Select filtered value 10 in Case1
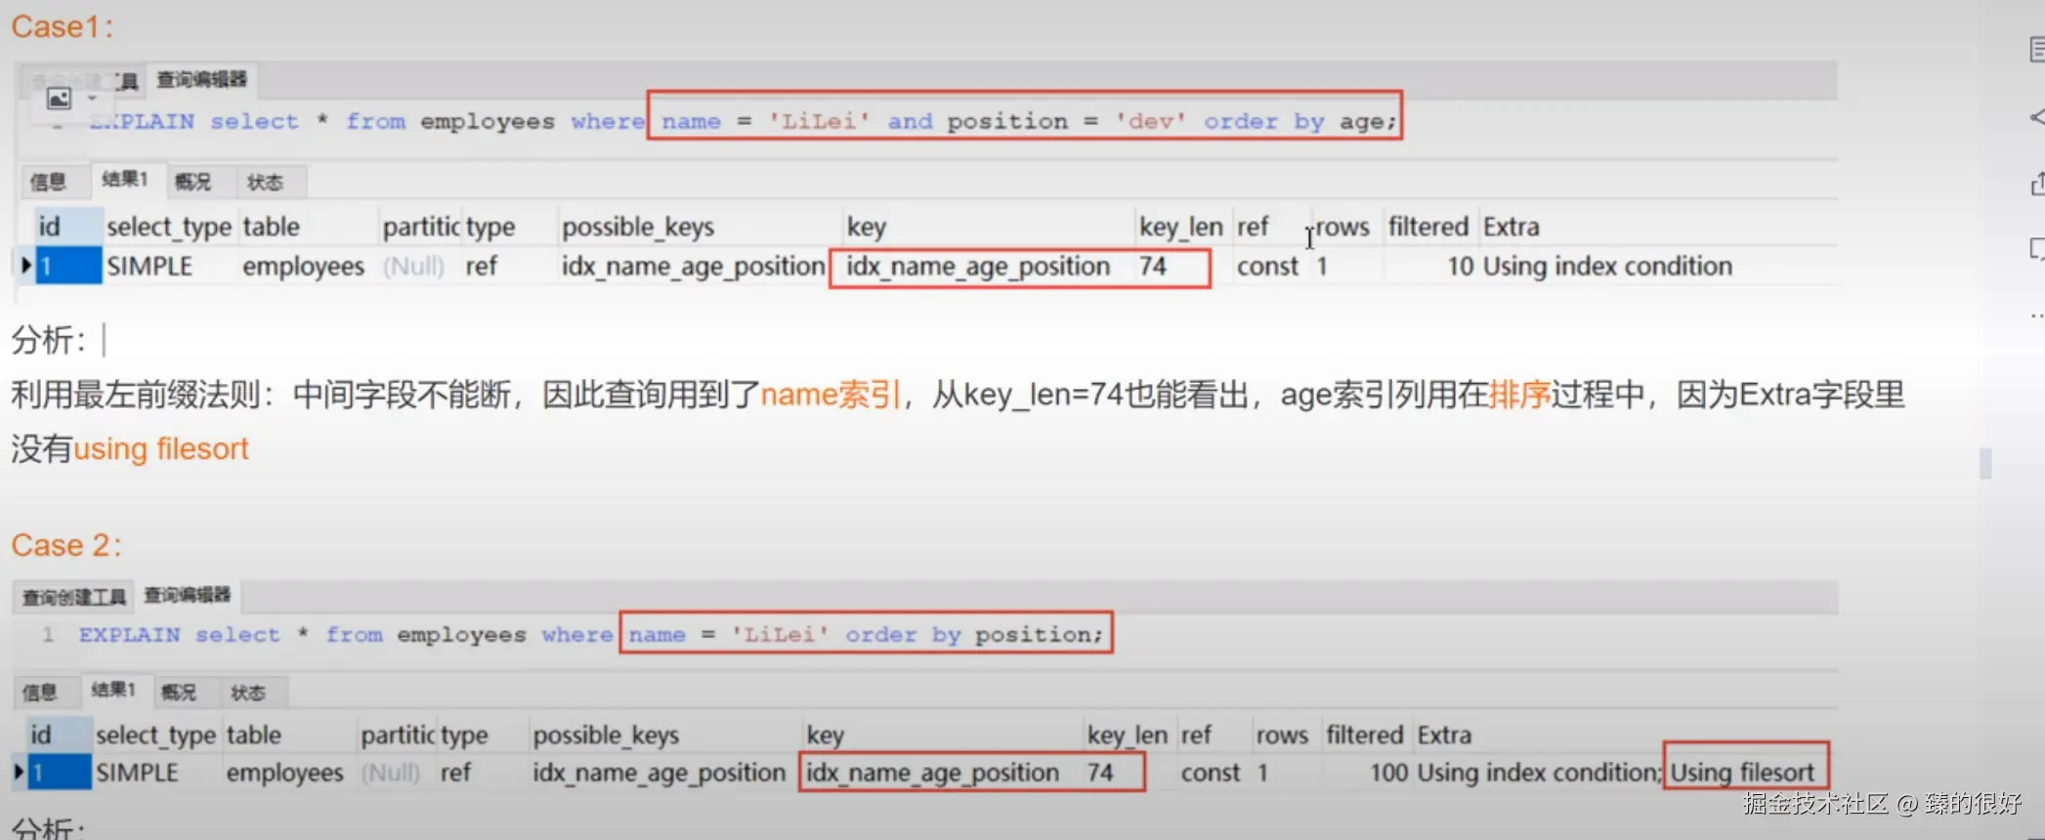Image resolution: width=2045 pixels, height=840 pixels. tap(1460, 266)
